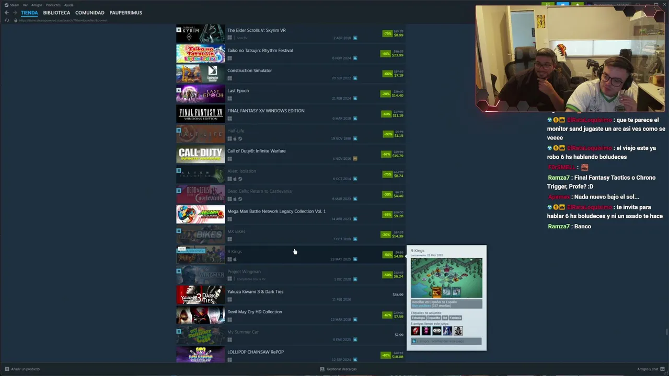Open LOLLIPOP CHAINSAW RePOP listing
Image resolution: width=669 pixels, height=376 pixels.
(290, 355)
